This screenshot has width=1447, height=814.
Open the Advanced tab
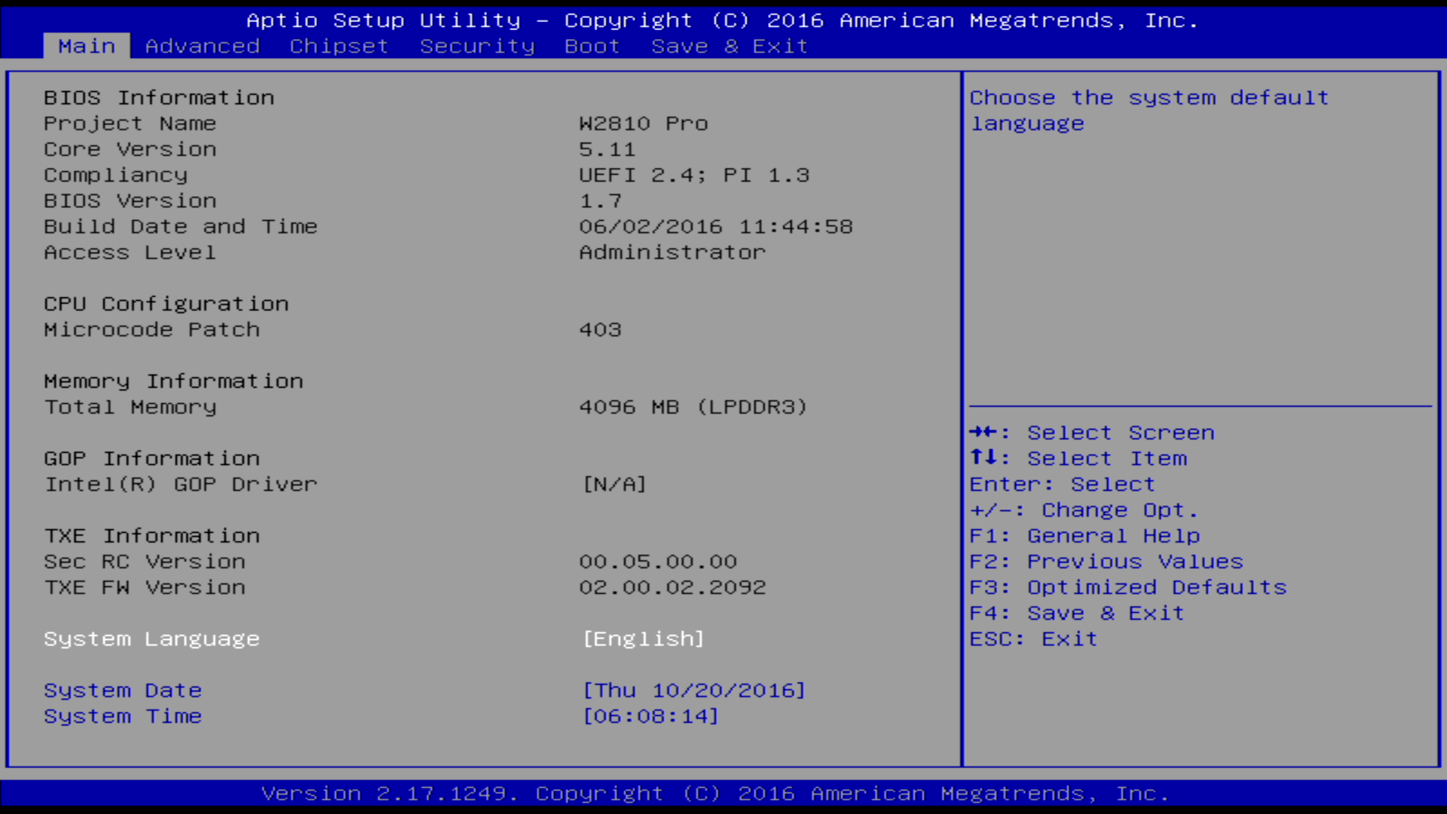point(202,46)
